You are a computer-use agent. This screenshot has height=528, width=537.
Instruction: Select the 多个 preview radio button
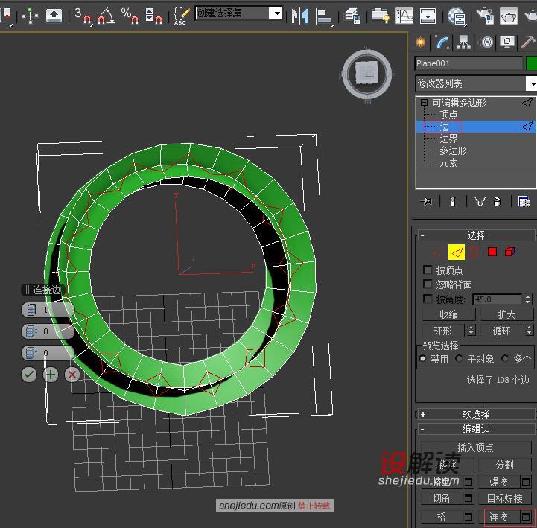(x=505, y=358)
